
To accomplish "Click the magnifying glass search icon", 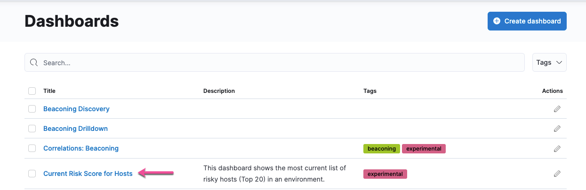I will tap(33, 62).
